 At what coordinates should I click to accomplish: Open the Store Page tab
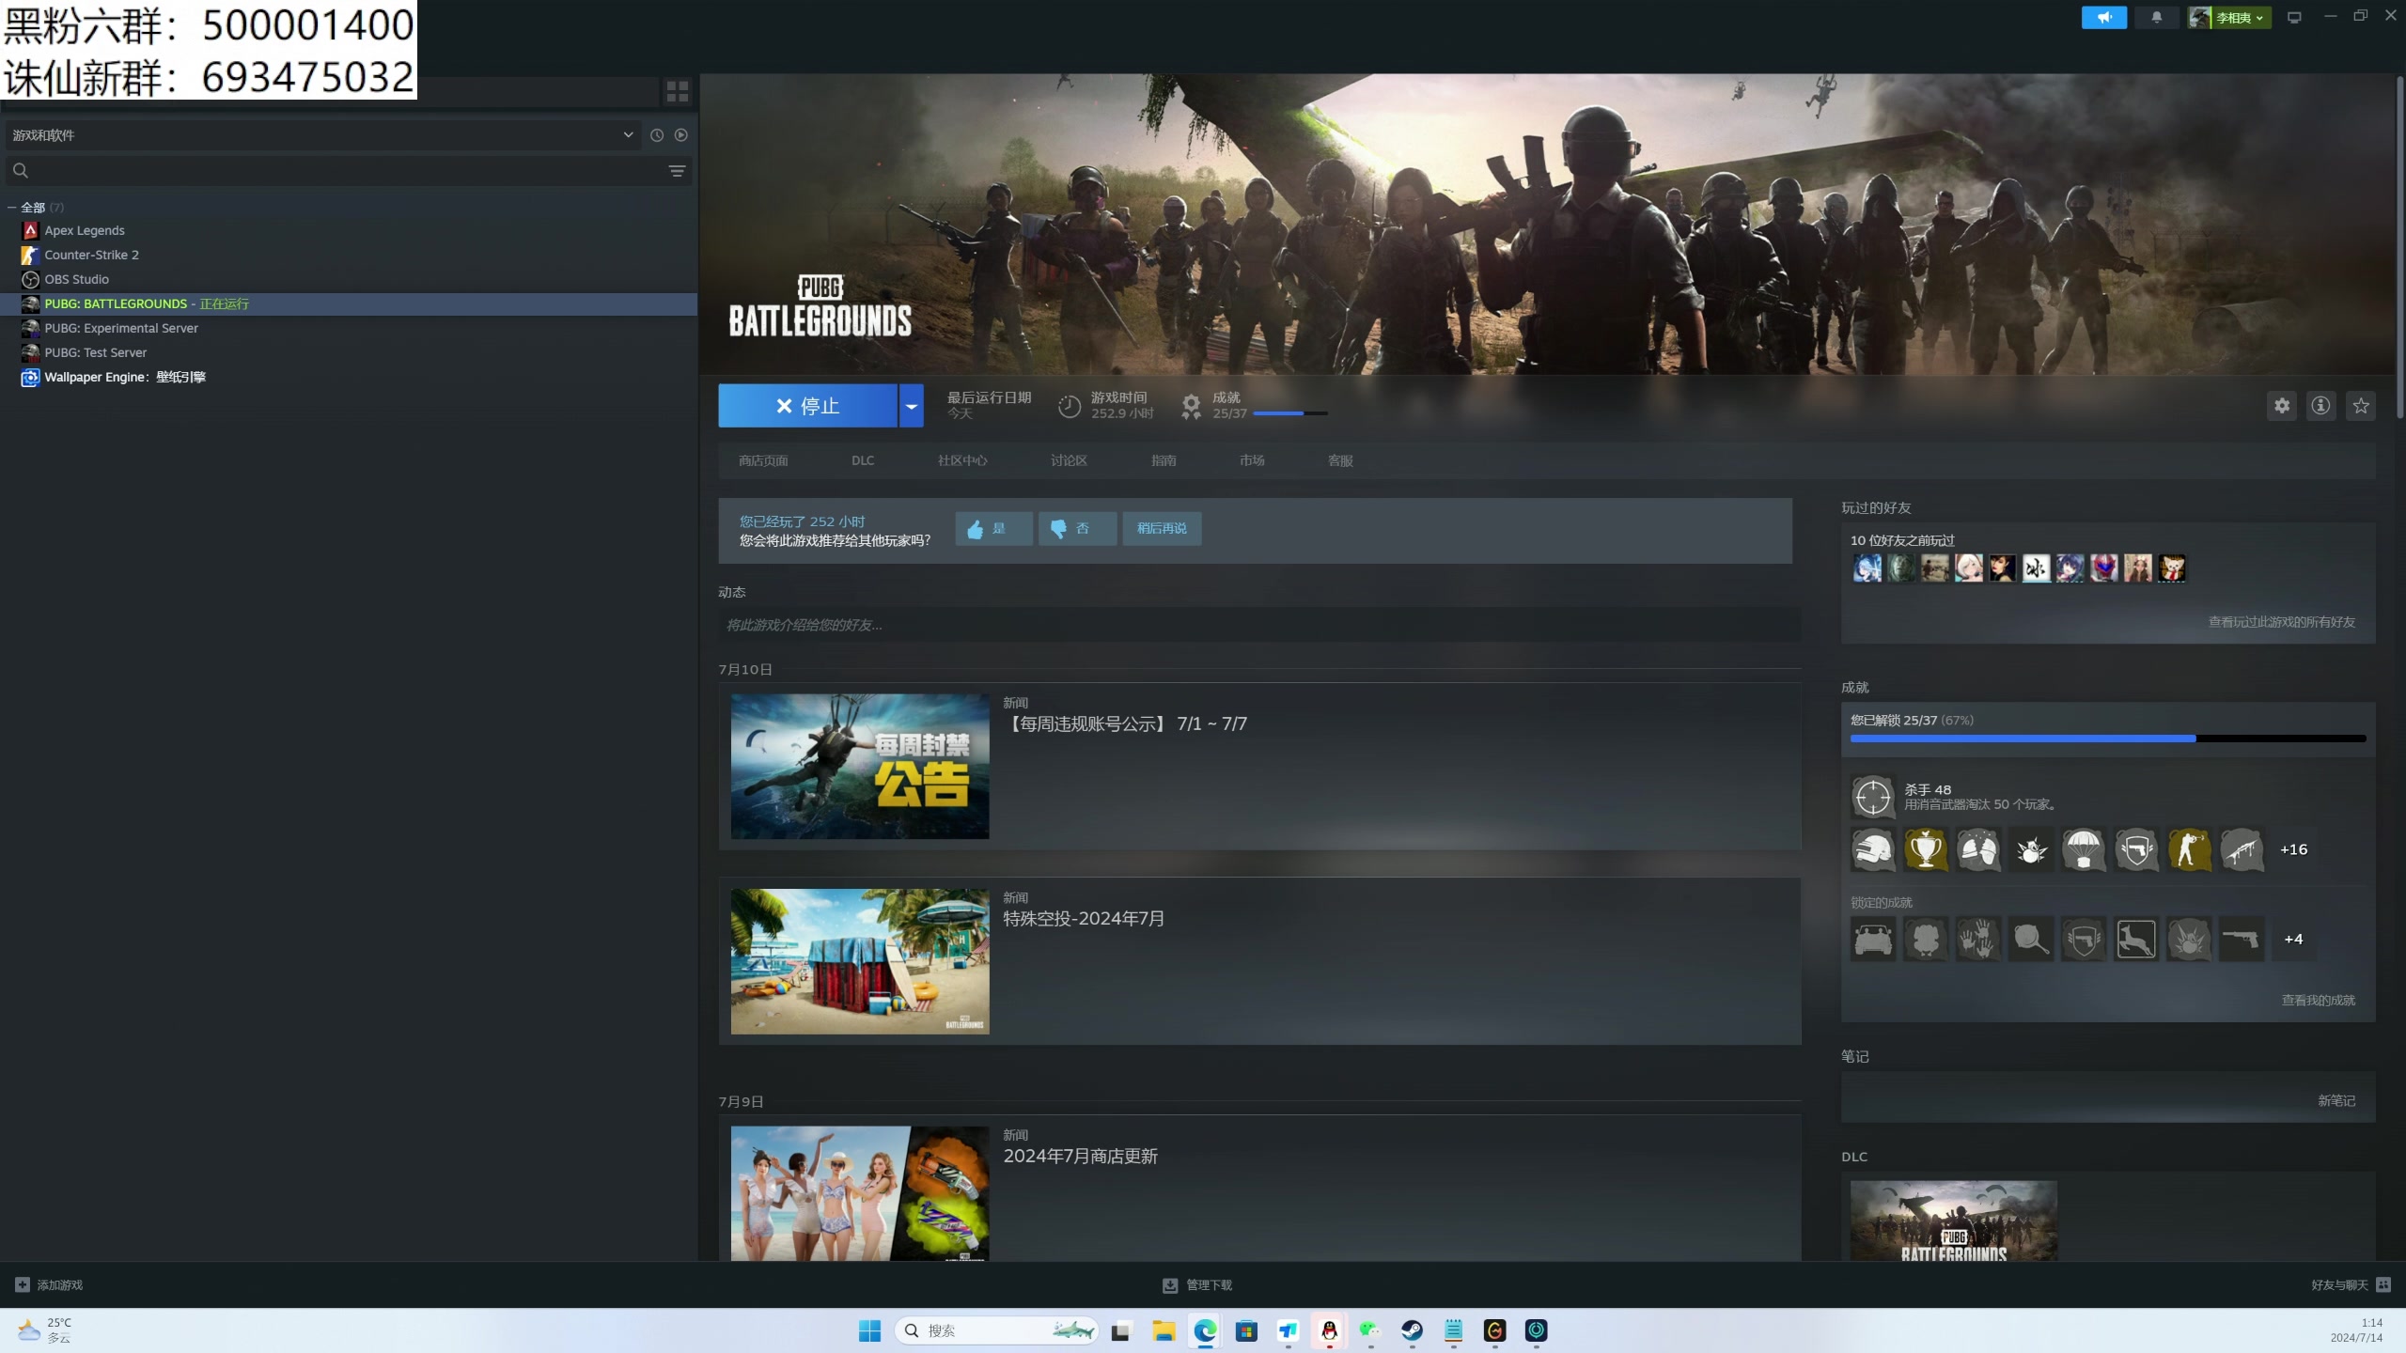point(763,461)
